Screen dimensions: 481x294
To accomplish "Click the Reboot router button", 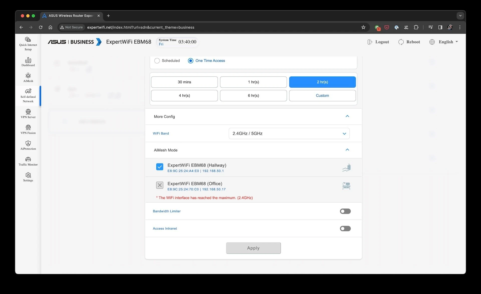I will pyautogui.click(x=409, y=42).
